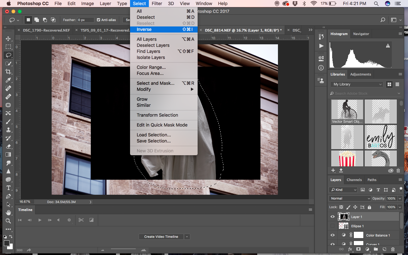Switch Libraries to grid view icon
The height and width of the screenshot is (255, 408).
(x=389, y=84)
